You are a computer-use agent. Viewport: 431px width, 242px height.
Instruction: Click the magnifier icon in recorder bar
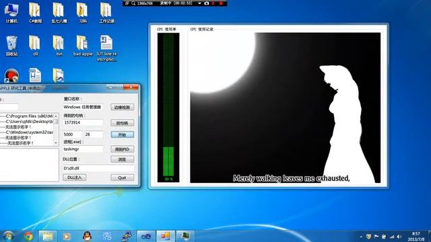(x=133, y=3)
